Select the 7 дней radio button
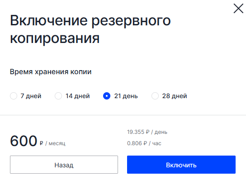 click(14, 96)
